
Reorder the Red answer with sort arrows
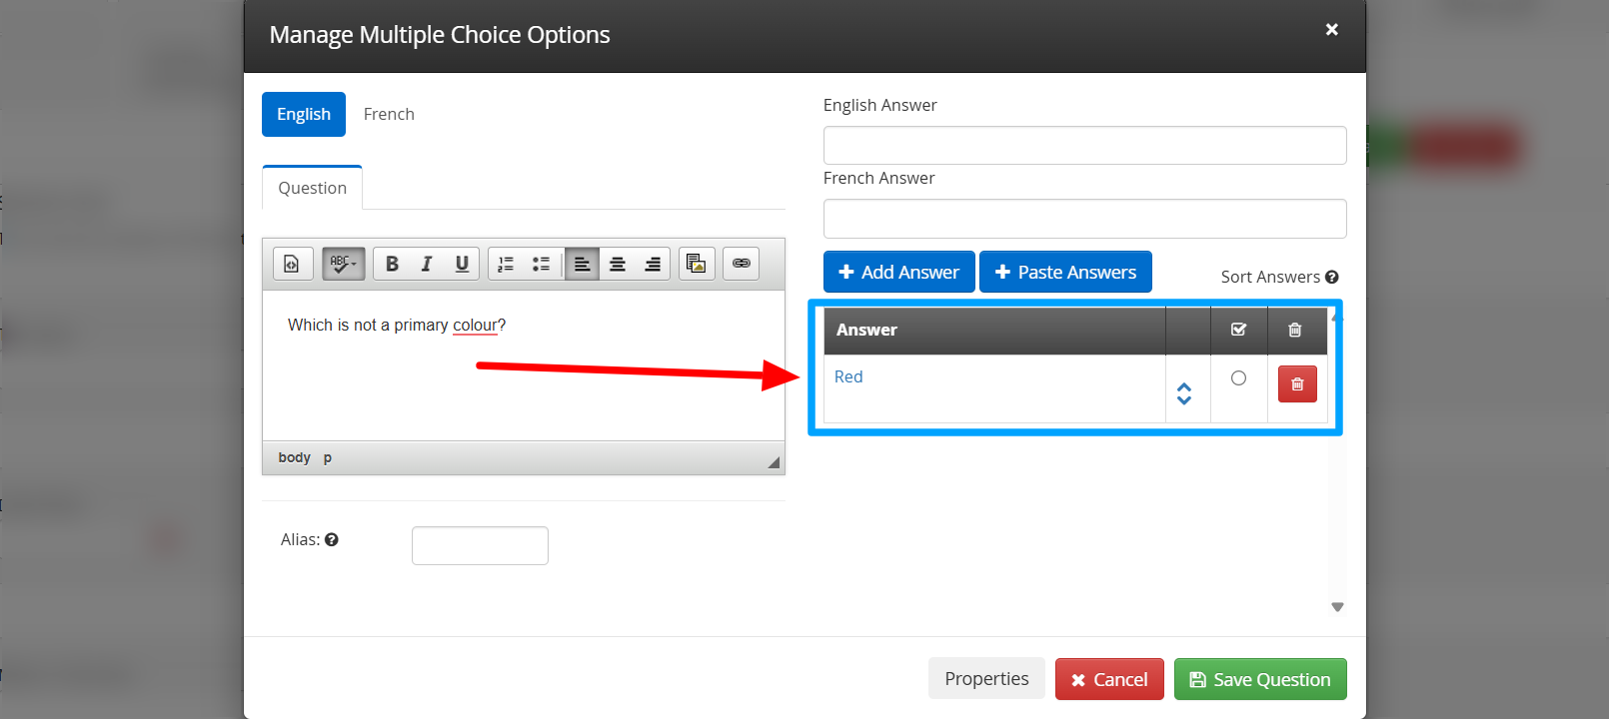tap(1184, 393)
